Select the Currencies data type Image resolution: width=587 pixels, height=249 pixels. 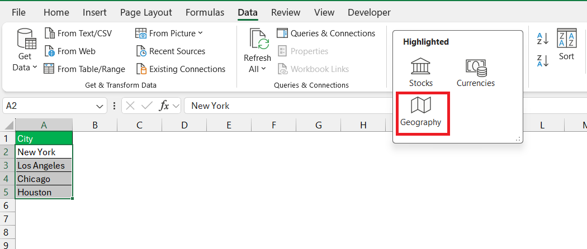[475, 73]
